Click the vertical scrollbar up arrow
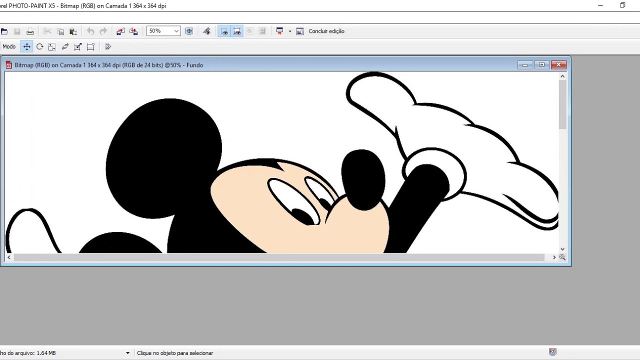The image size is (640, 360). 562,76
